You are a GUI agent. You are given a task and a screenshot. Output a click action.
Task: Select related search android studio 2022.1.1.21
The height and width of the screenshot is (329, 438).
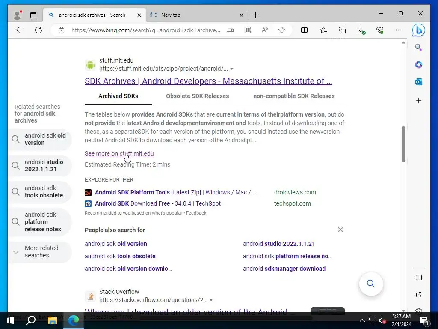tap(40, 166)
